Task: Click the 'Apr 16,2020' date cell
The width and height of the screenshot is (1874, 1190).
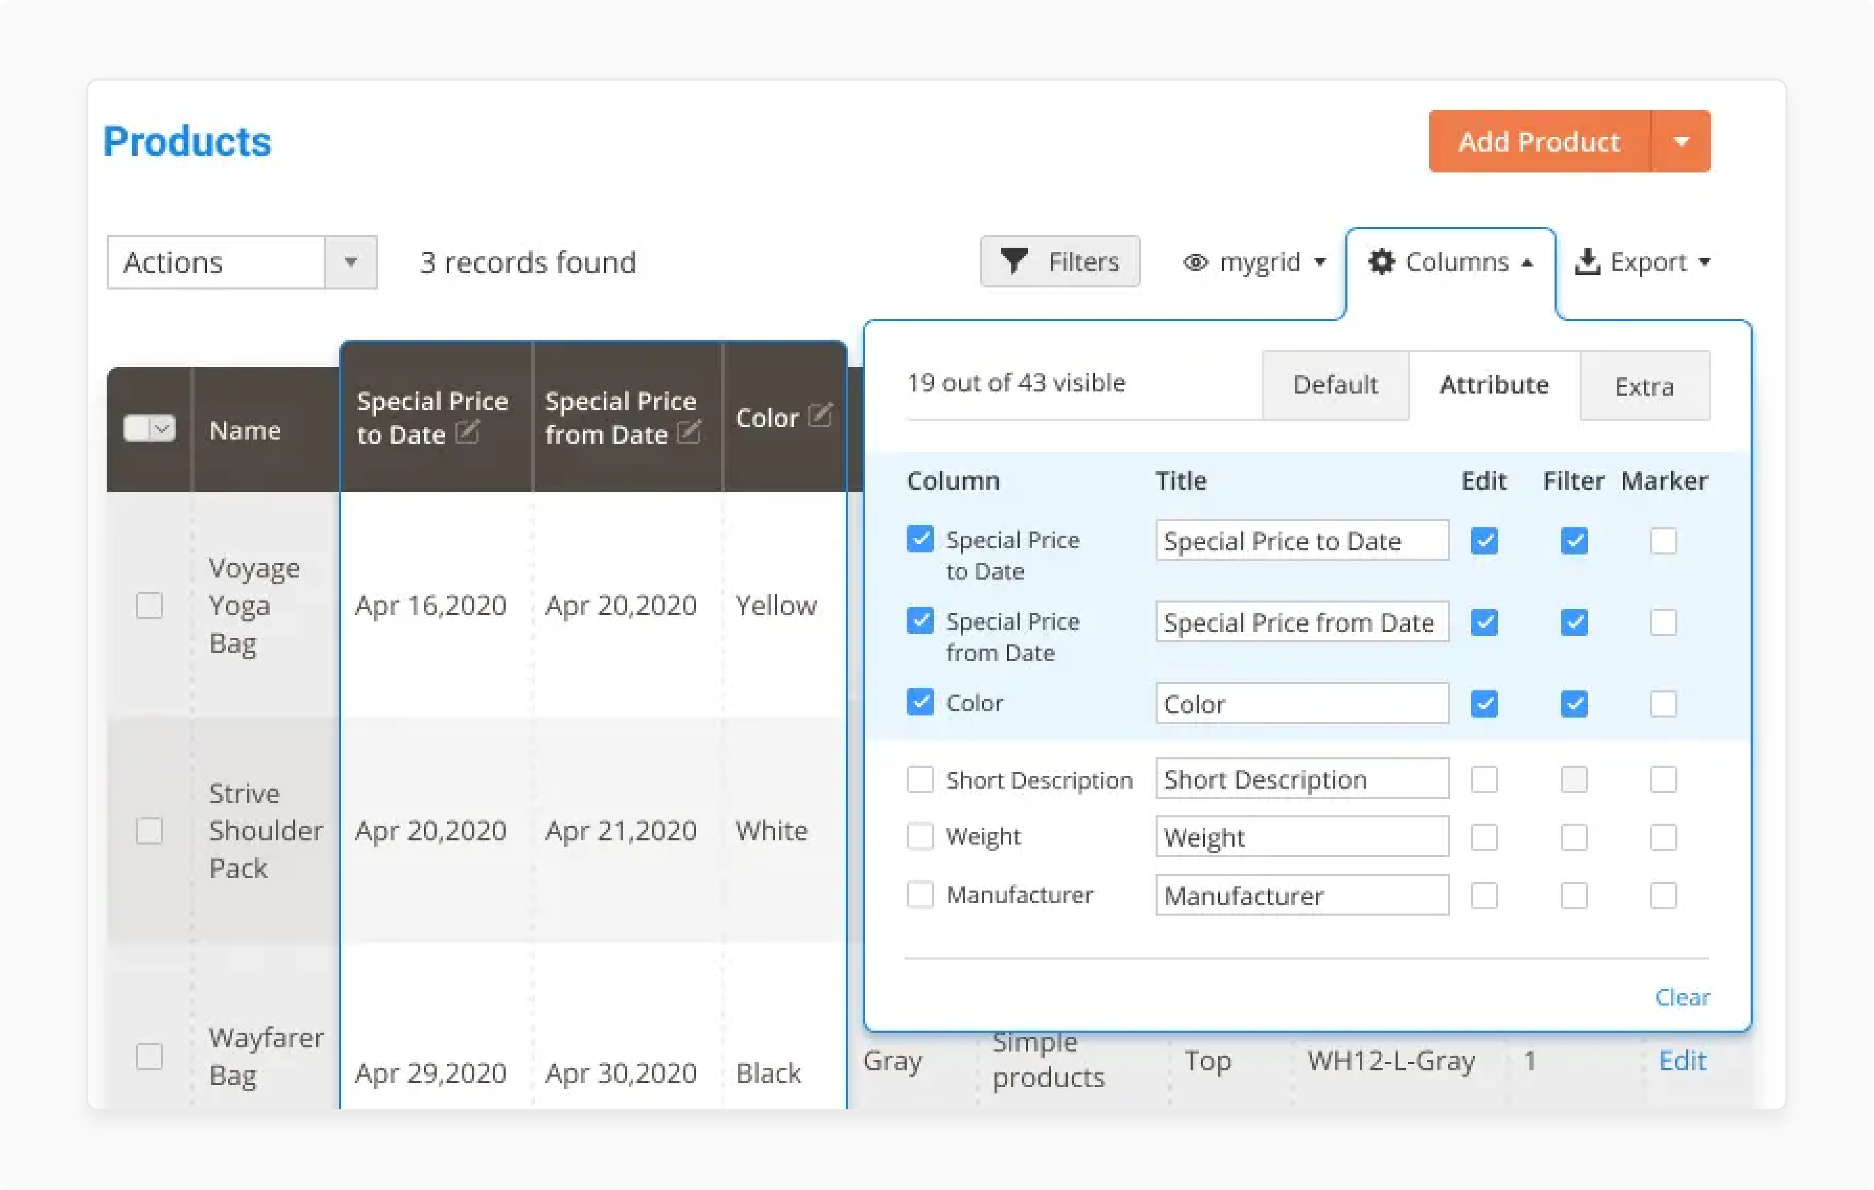Action: [x=430, y=605]
